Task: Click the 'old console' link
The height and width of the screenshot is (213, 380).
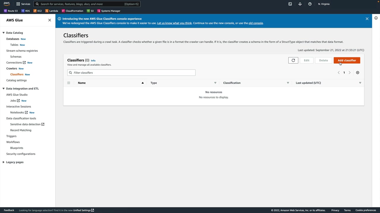Action: pyautogui.click(x=256, y=23)
